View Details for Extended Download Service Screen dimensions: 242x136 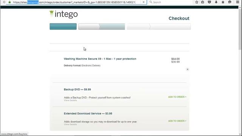click(70, 124)
